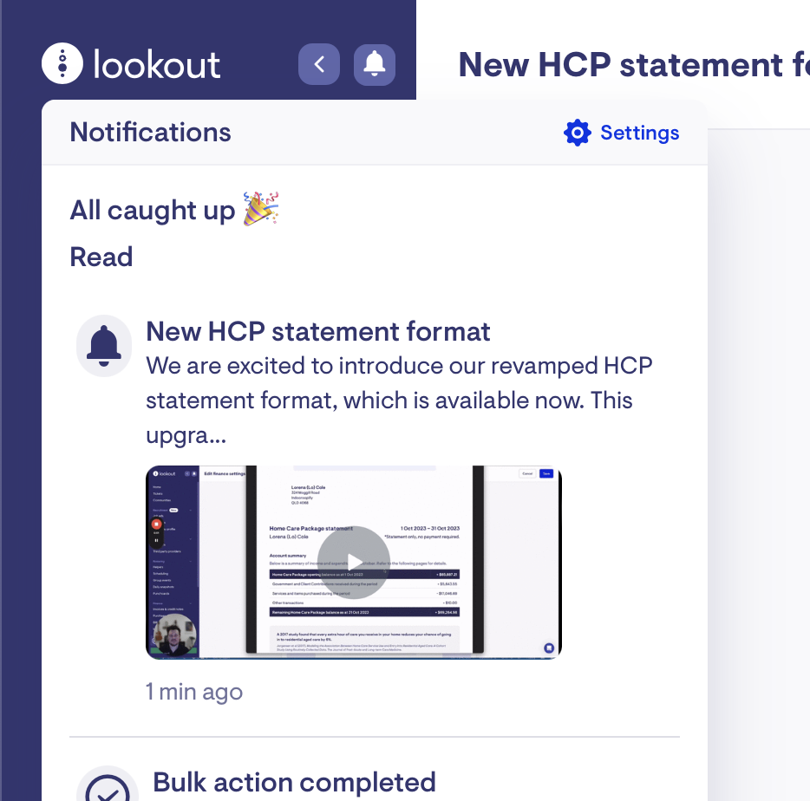The height and width of the screenshot is (801, 810).
Task: Select the lookout wordmark text
Action: (157, 64)
